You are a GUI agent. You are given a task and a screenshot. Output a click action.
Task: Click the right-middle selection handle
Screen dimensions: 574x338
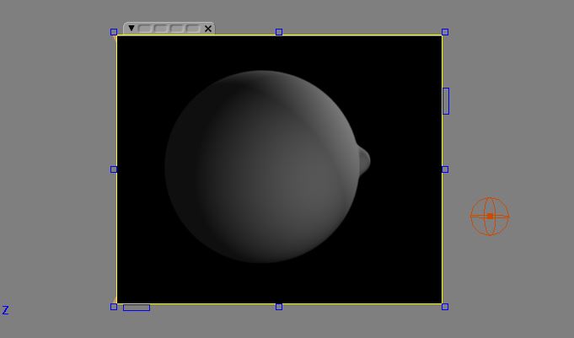tap(445, 169)
